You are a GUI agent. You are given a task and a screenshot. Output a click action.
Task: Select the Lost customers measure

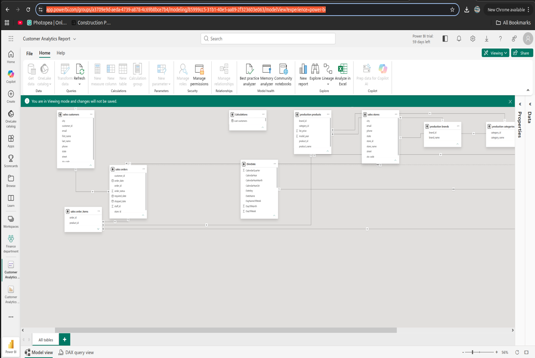tap(240, 121)
